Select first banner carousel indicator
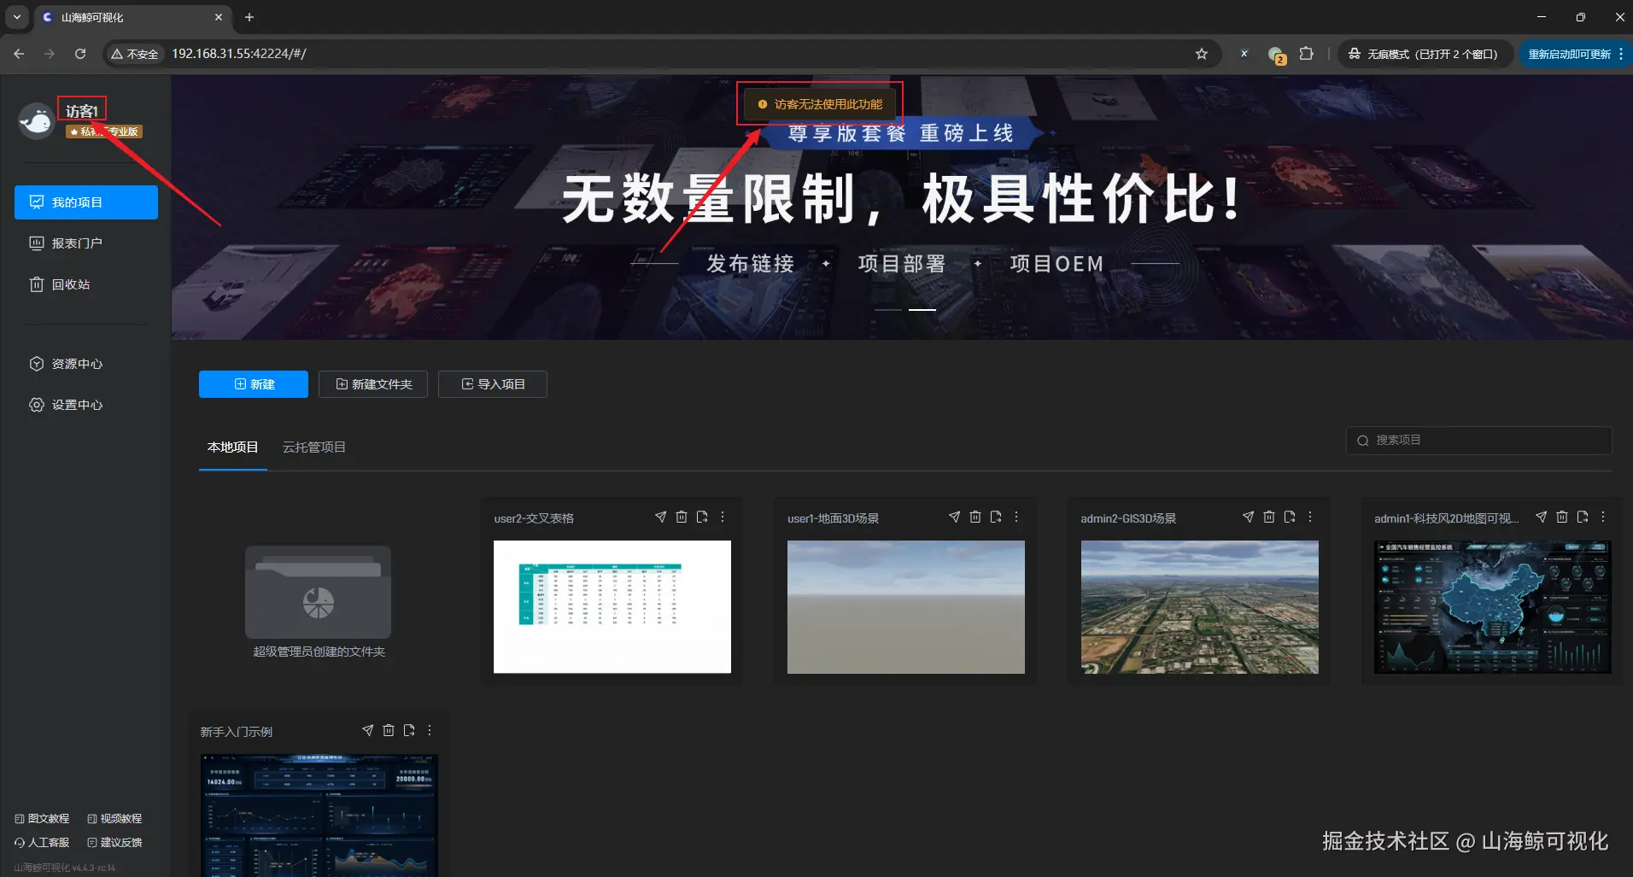1633x877 pixels. click(888, 309)
